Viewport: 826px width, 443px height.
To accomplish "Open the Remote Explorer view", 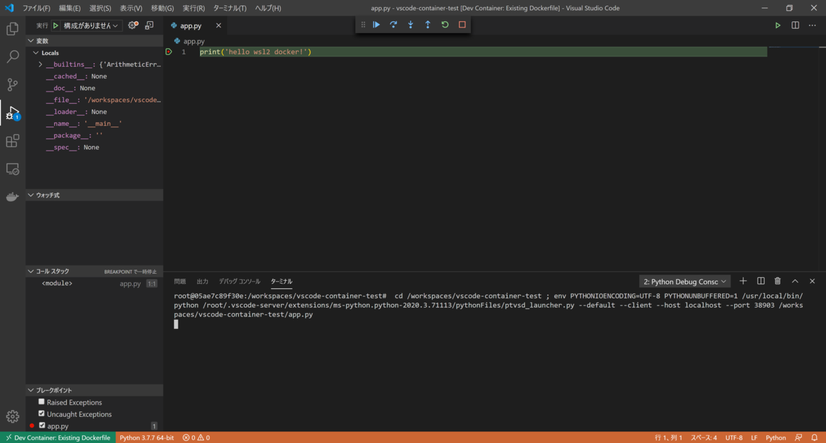I will point(12,169).
